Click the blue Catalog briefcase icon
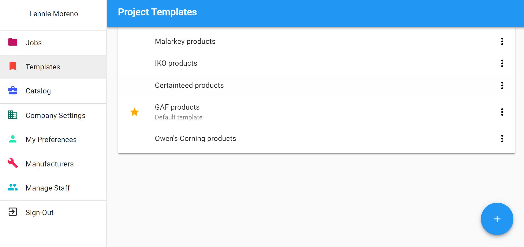The width and height of the screenshot is (524, 247). (x=13, y=91)
